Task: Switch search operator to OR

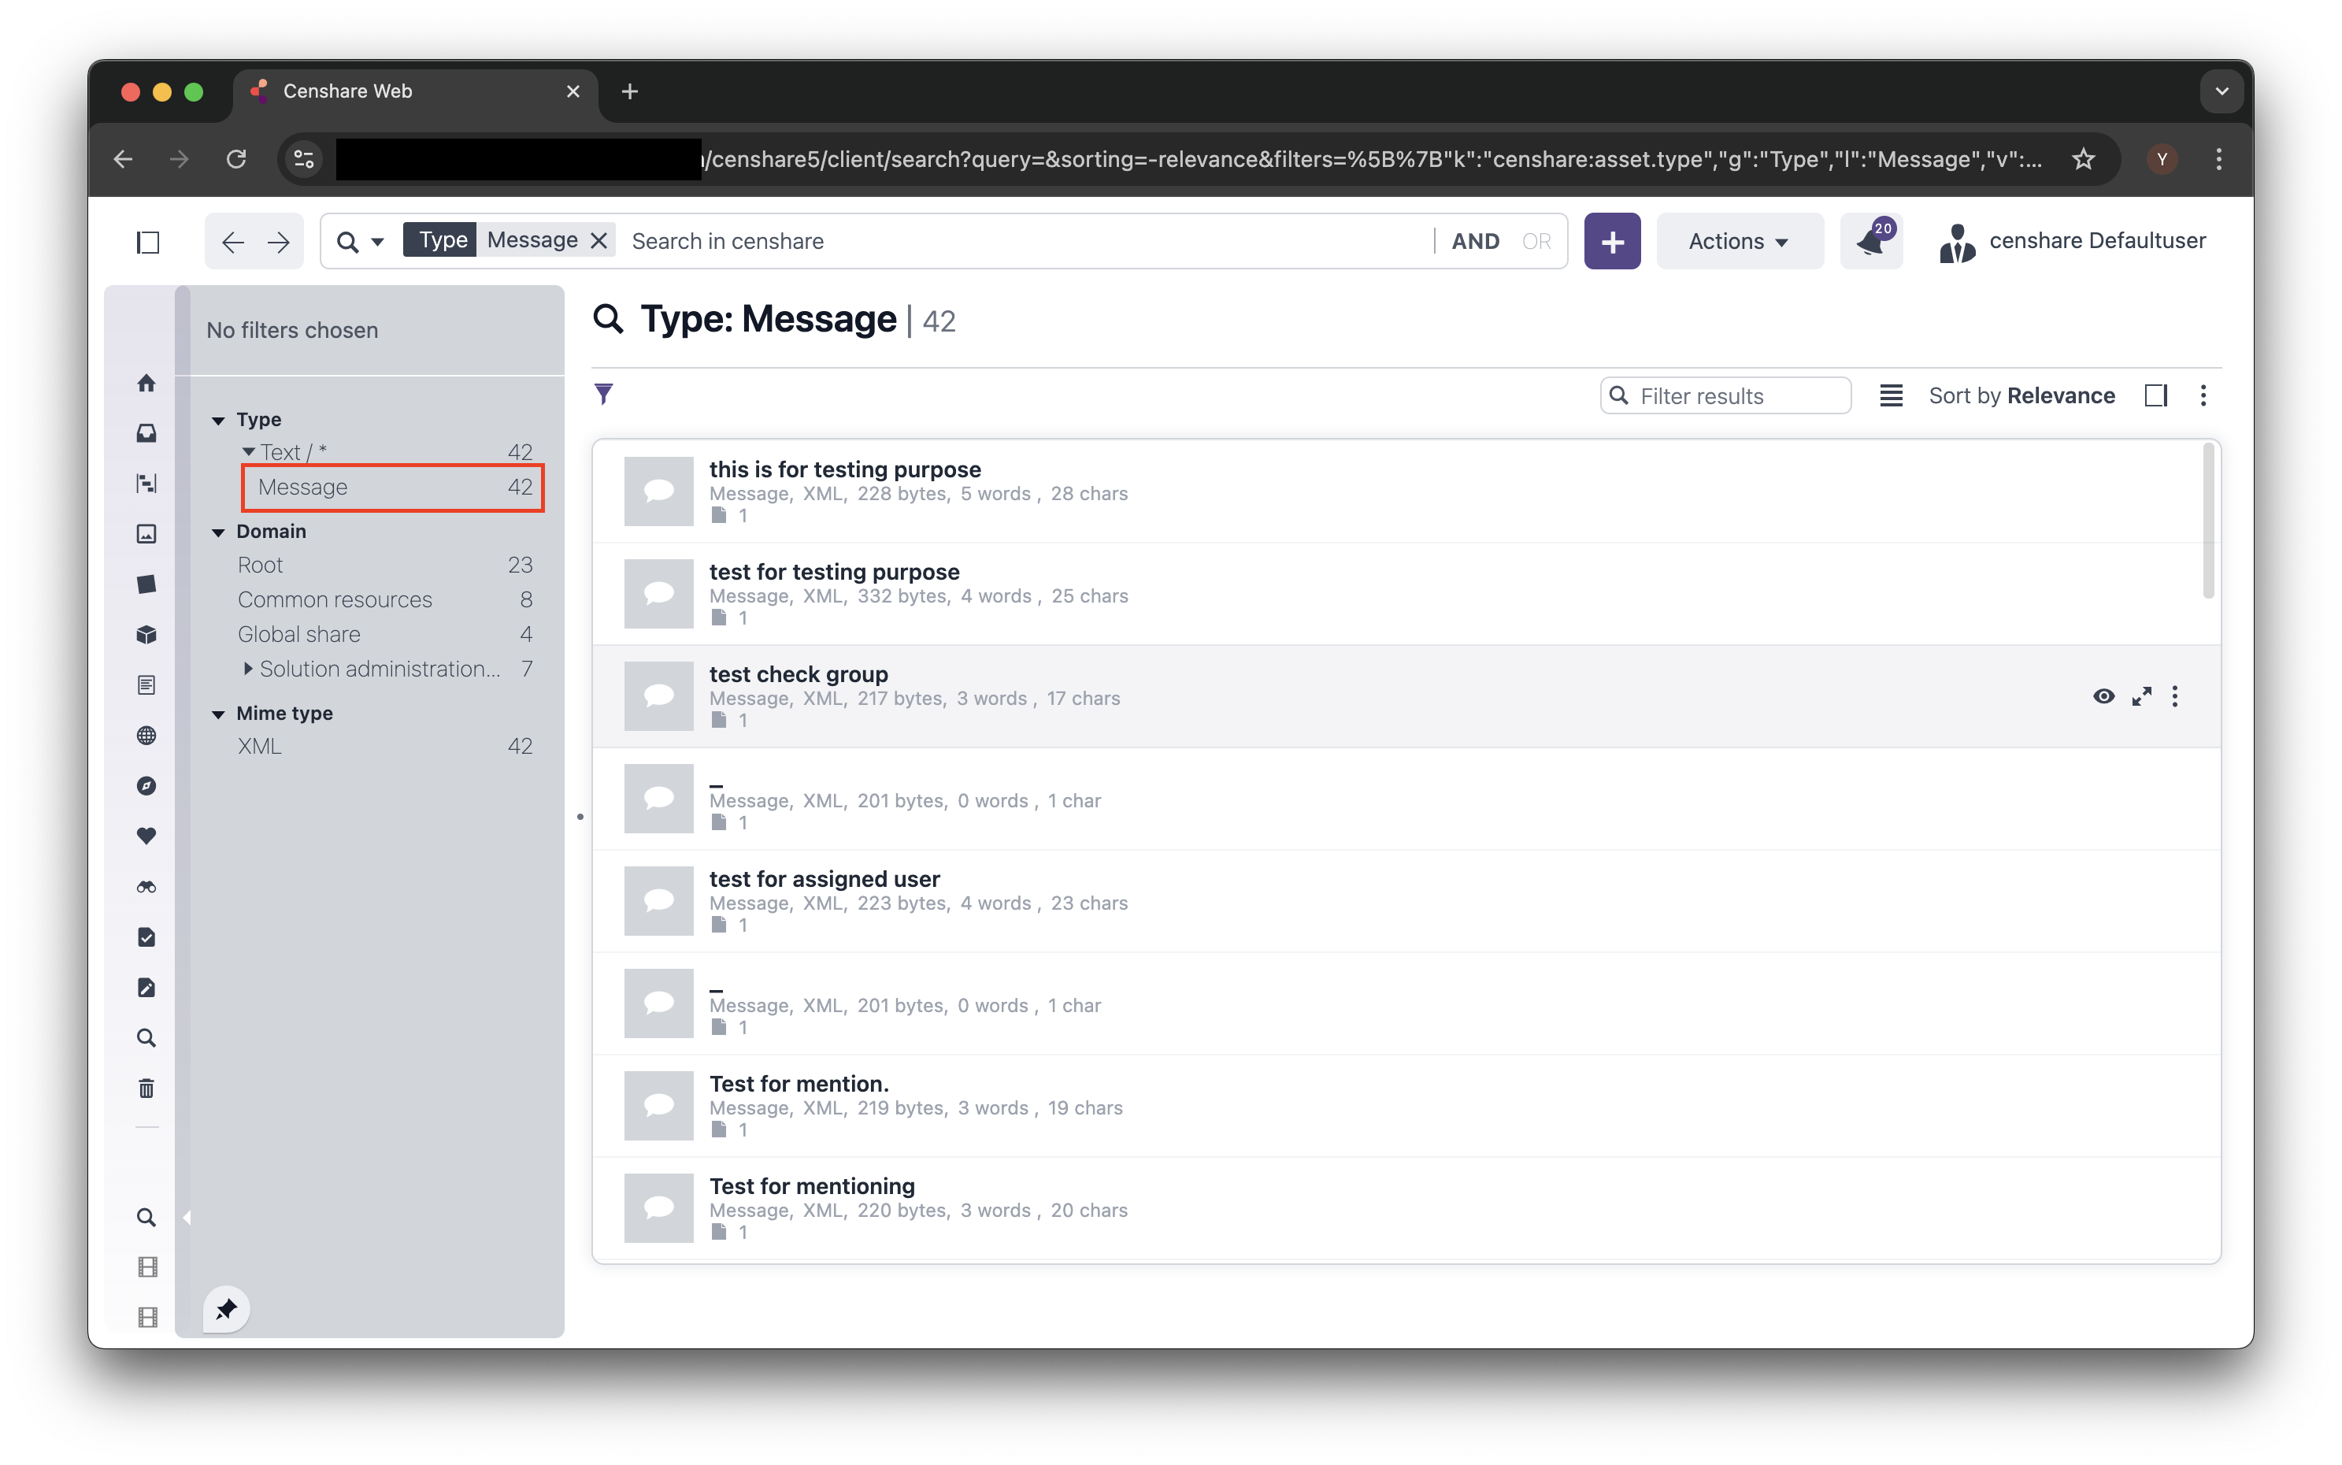Action: 1536,241
